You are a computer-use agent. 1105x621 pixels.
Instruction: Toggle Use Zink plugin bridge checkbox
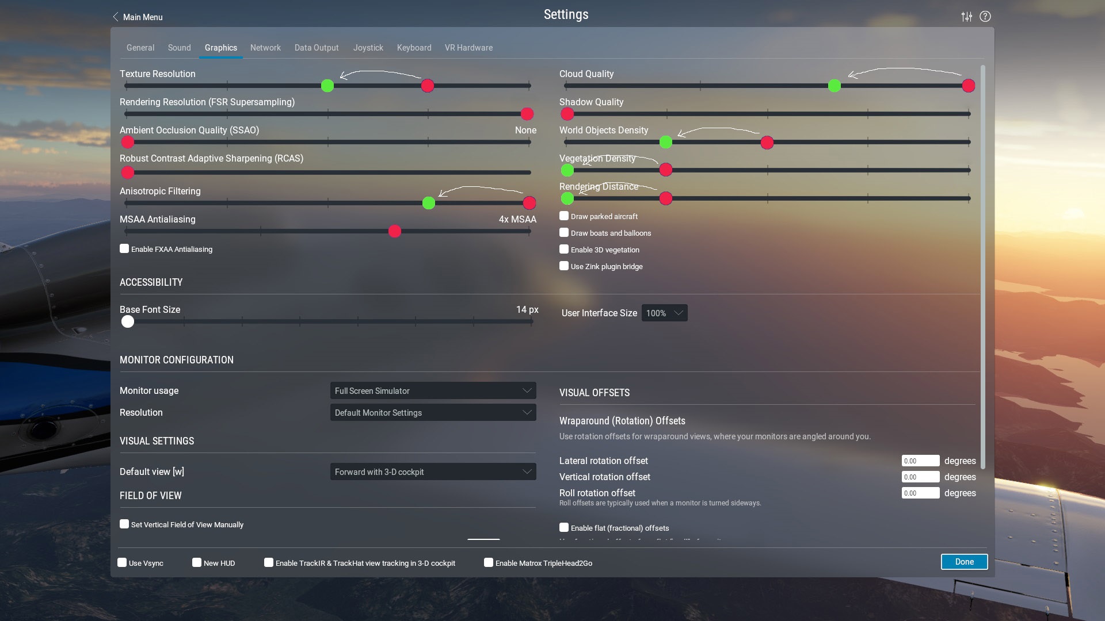tap(564, 266)
